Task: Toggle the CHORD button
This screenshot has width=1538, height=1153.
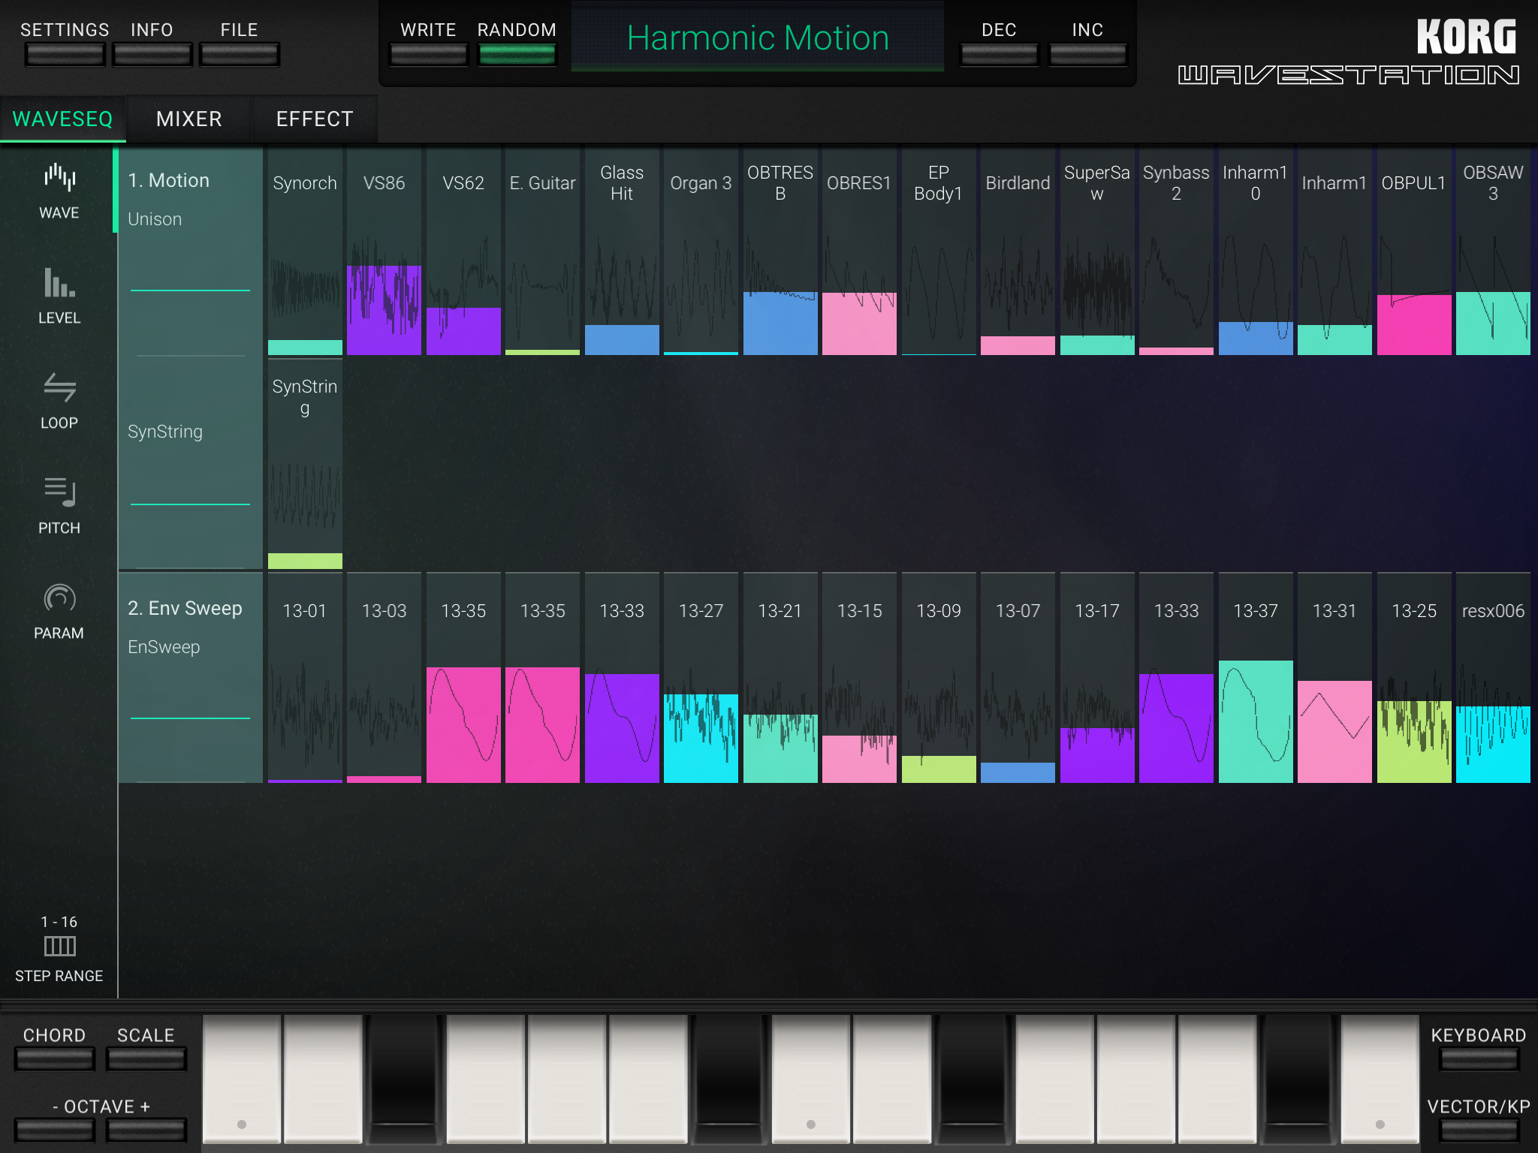Action: [x=55, y=1059]
